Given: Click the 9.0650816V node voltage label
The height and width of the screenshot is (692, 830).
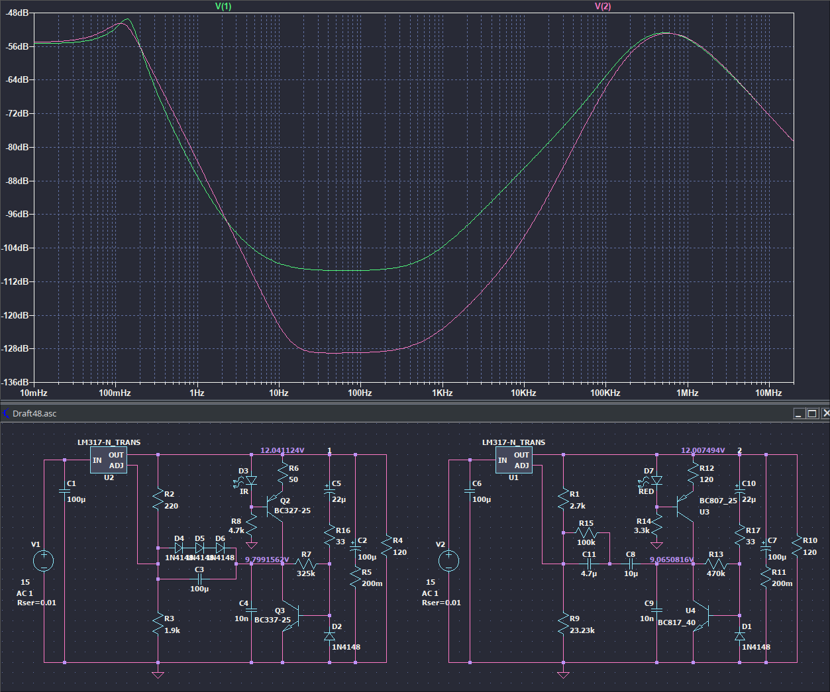Looking at the screenshot, I should tap(672, 560).
